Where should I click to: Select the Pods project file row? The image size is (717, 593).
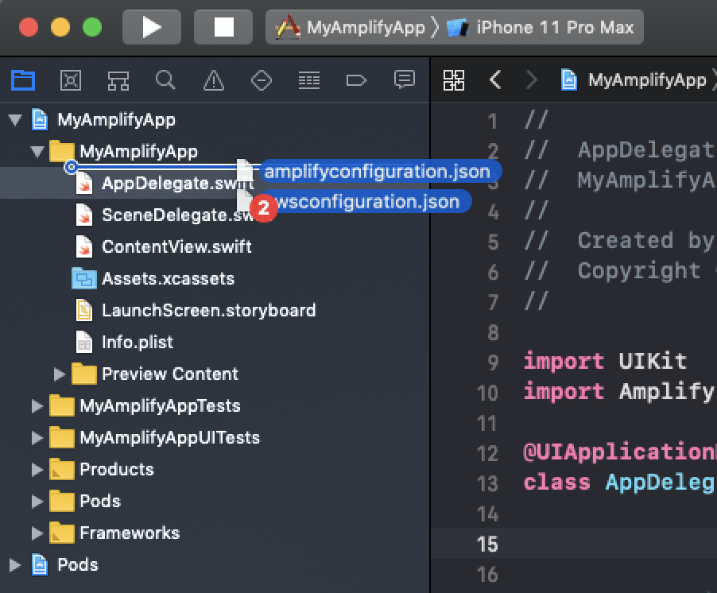tap(215, 564)
